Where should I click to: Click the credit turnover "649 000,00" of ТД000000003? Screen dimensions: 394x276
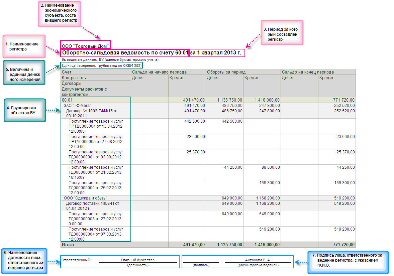click(x=270, y=214)
